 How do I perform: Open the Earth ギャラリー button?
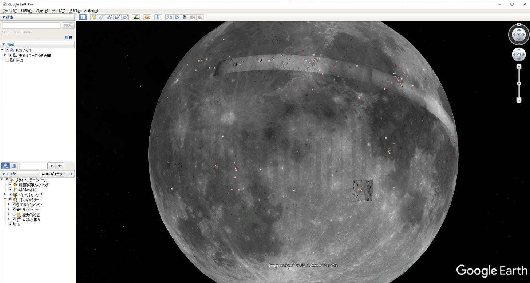pos(56,174)
